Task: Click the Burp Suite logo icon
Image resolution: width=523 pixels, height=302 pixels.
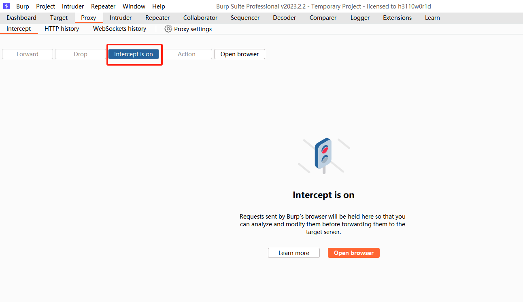Action: pyautogui.click(x=6, y=6)
